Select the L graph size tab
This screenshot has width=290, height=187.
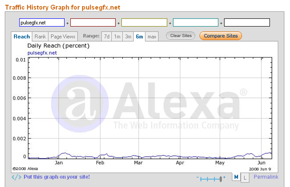pos(245,178)
